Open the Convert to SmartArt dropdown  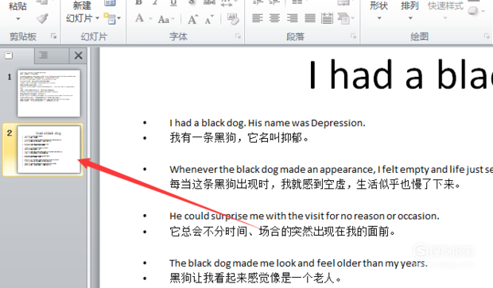346,18
